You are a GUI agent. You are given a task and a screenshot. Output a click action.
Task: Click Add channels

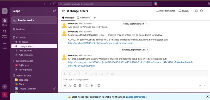pyautogui.click(x=34, y=55)
